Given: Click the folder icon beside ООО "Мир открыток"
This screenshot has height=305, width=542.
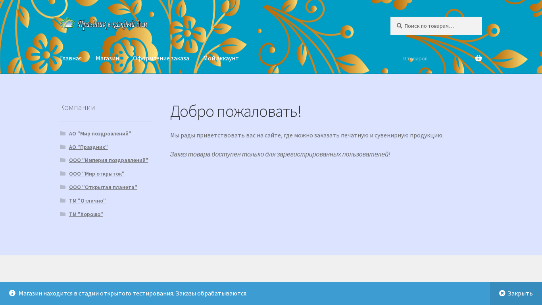Looking at the screenshot, I should coord(63,174).
